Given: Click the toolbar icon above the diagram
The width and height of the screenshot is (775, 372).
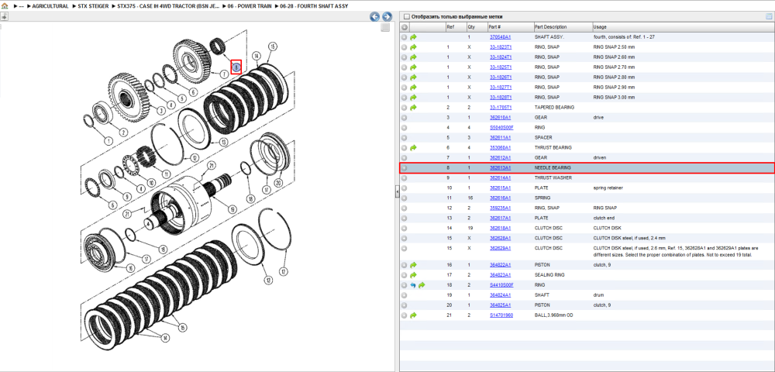Looking at the screenshot, I should click(4, 16).
